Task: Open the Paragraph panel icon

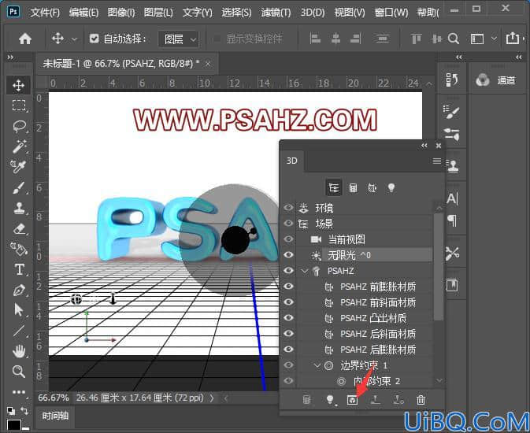Action: (x=452, y=221)
